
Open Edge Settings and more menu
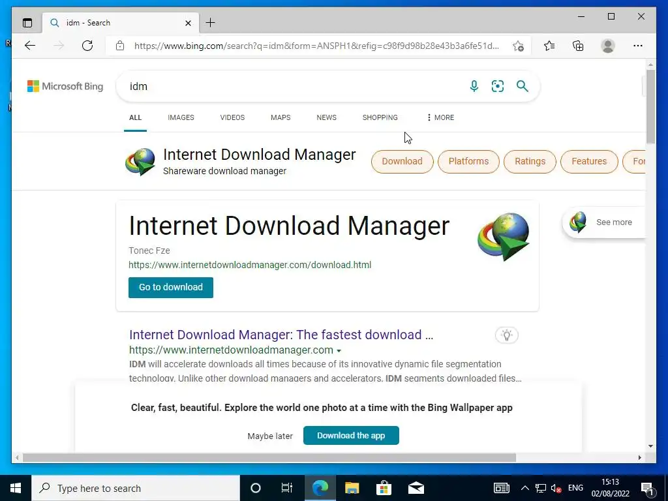[638, 46]
